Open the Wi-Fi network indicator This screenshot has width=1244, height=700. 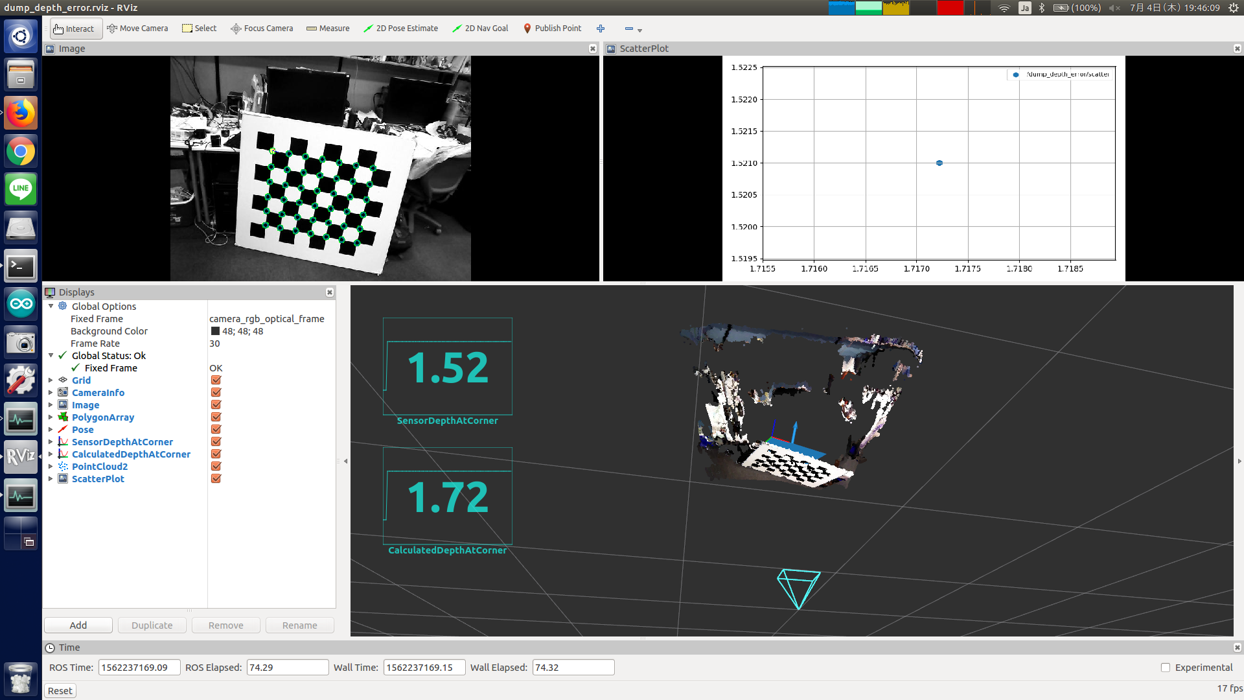coord(1004,8)
